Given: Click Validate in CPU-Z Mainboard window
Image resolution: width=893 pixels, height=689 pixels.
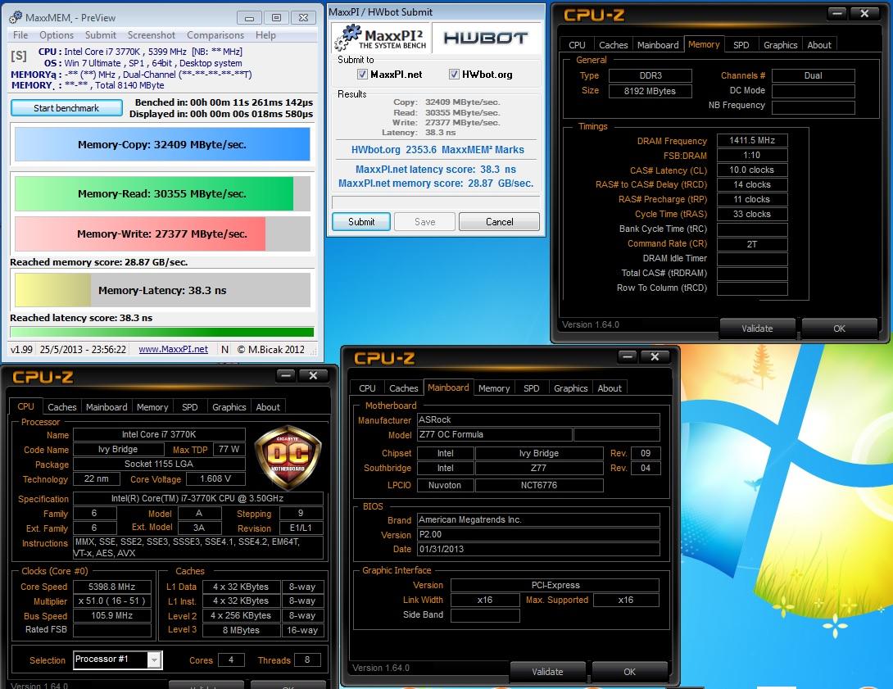Looking at the screenshot, I should tap(547, 672).
